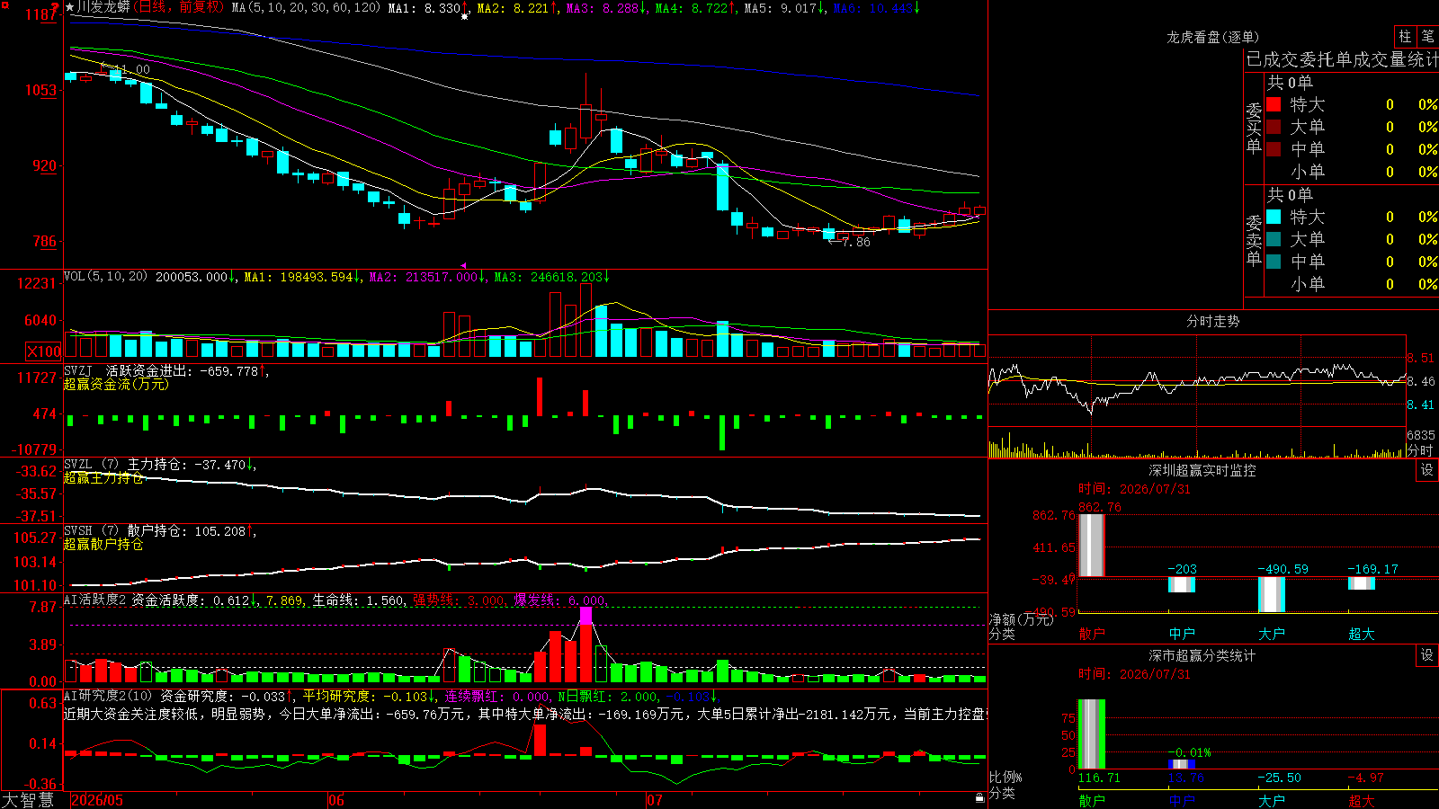Click the 7.86 low price annotation

855,242
